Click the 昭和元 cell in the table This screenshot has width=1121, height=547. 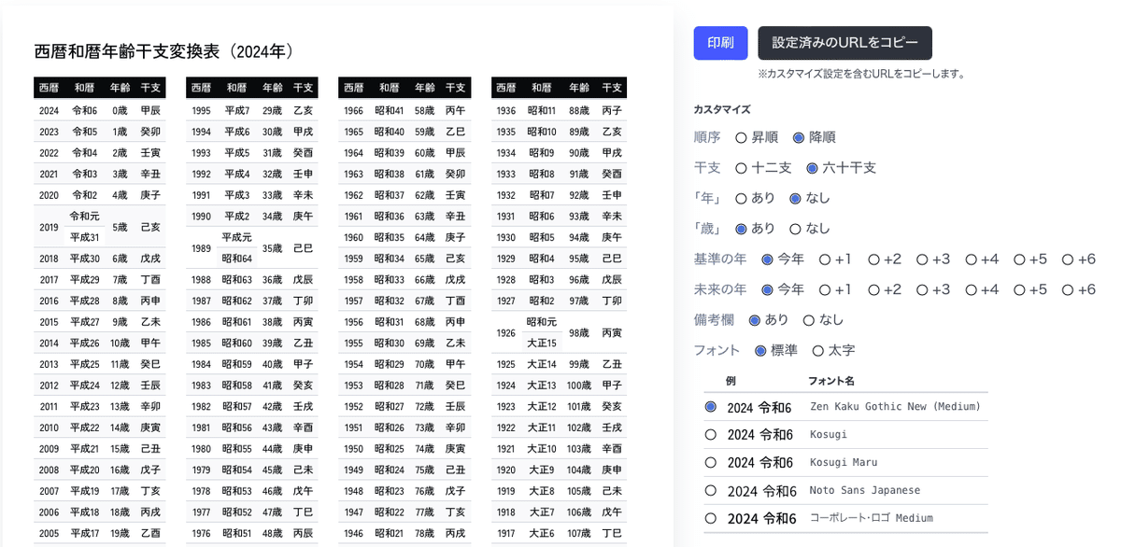(541, 322)
